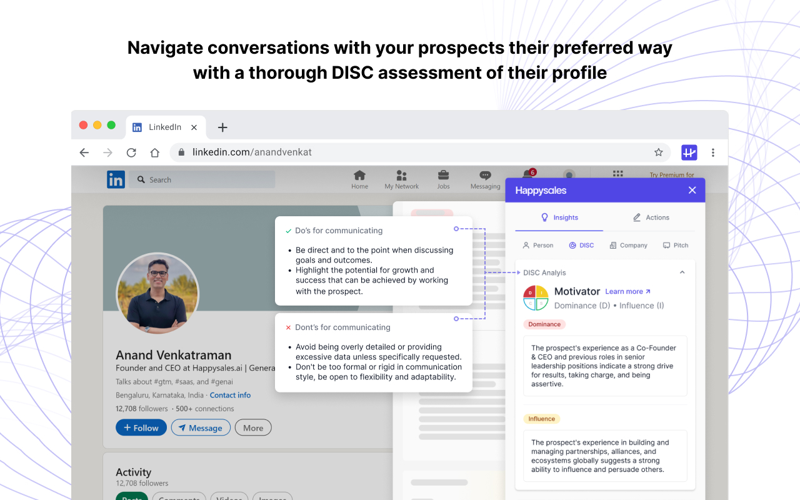This screenshot has height=500, width=800.
Task: Click the Learn more link
Action: (x=627, y=292)
